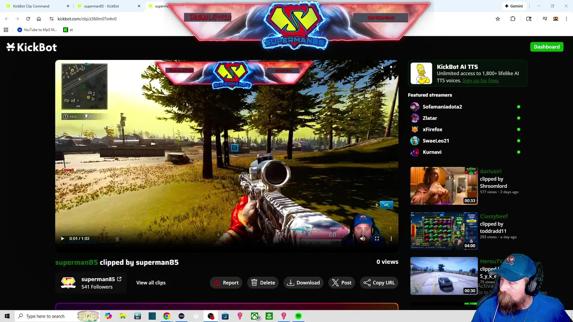
Task: Open Chrome three-dot menu
Action: pos(566,19)
